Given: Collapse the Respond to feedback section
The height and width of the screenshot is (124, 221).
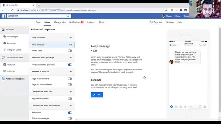Looking at the screenshot, I should click(x=71, y=72).
